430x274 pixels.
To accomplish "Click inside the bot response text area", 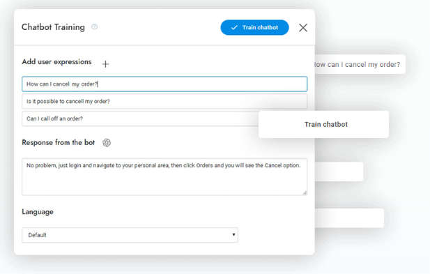I will pos(164,176).
